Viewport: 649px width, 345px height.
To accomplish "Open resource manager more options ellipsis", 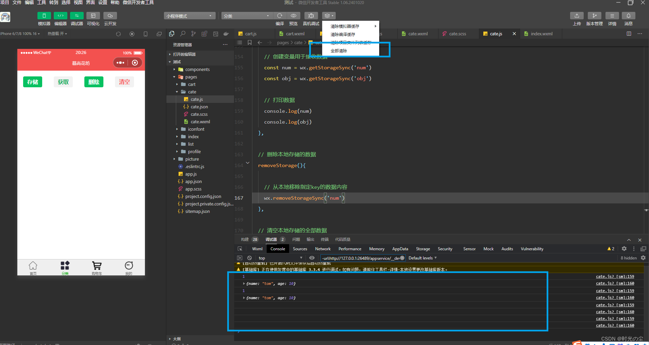I will (225, 44).
